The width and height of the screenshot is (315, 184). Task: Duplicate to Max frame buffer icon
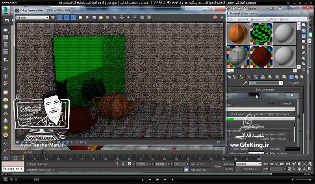point(115,17)
